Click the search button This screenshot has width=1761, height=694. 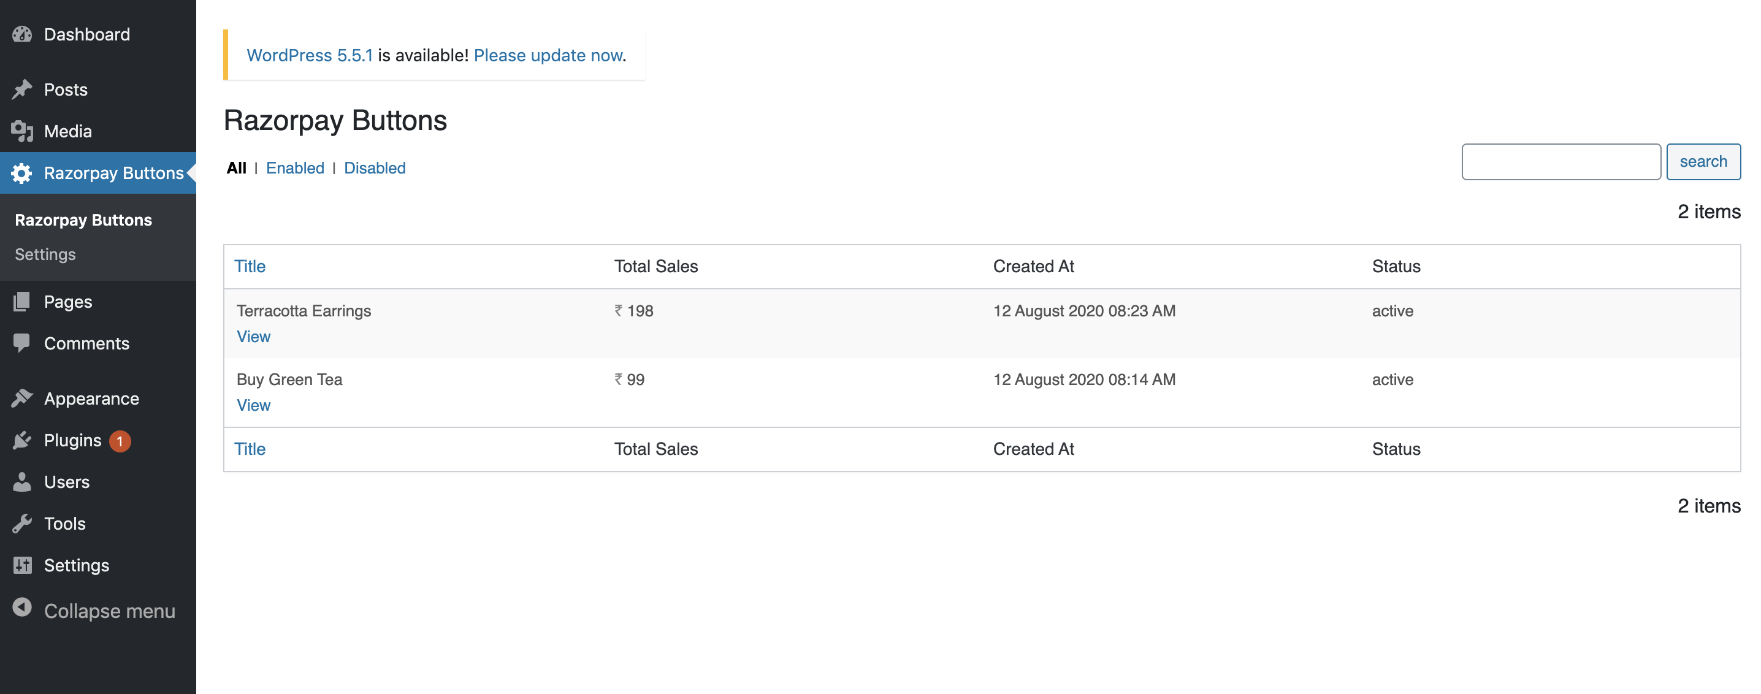1703,162
